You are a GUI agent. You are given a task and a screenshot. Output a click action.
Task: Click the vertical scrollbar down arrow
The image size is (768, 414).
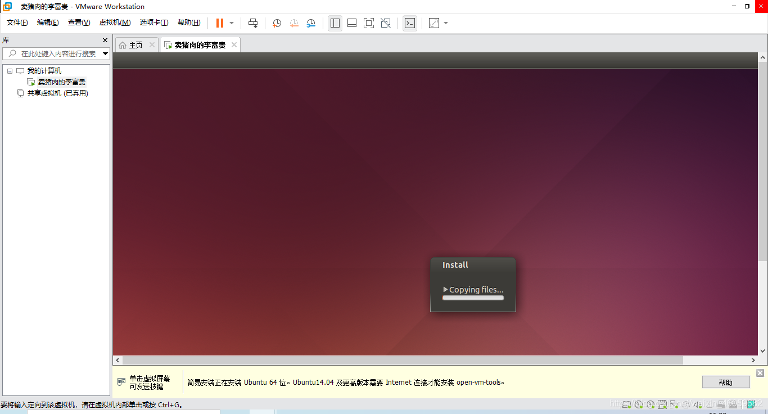(x=763, y=350)
